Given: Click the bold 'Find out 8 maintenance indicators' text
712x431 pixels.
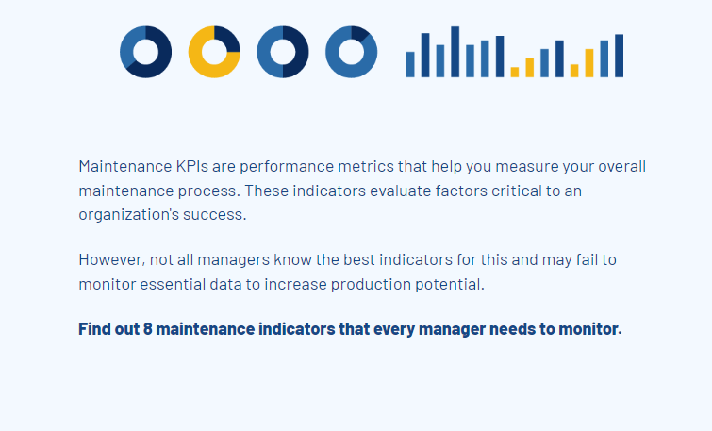Looking at the screenshot, I should (350, 329).
